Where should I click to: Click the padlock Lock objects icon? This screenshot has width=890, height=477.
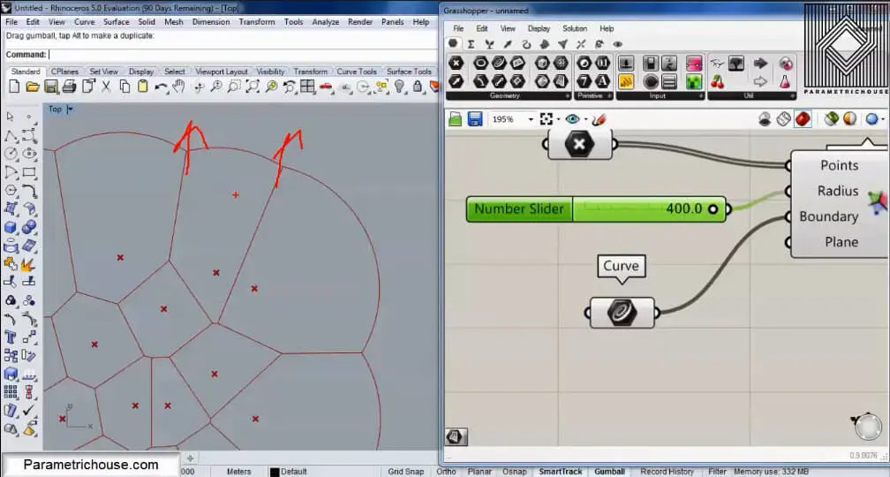click(418, 87)
